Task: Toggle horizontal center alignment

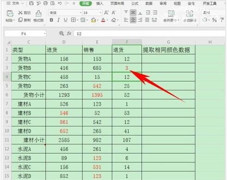Action: (133, 20)
